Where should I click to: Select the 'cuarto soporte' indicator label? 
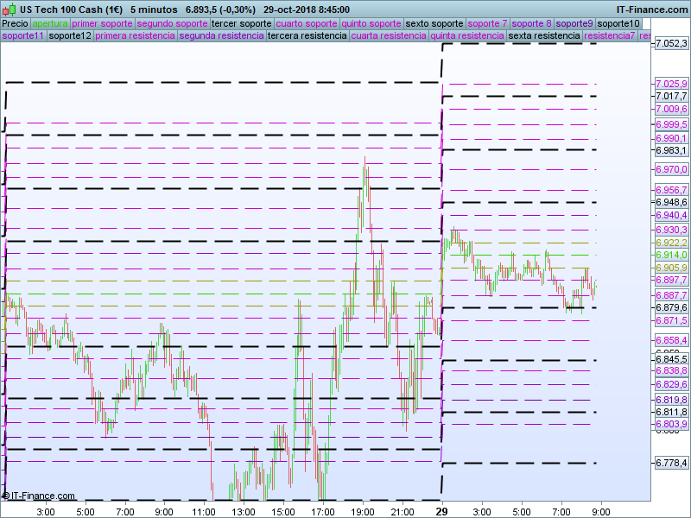click(306, 23)
